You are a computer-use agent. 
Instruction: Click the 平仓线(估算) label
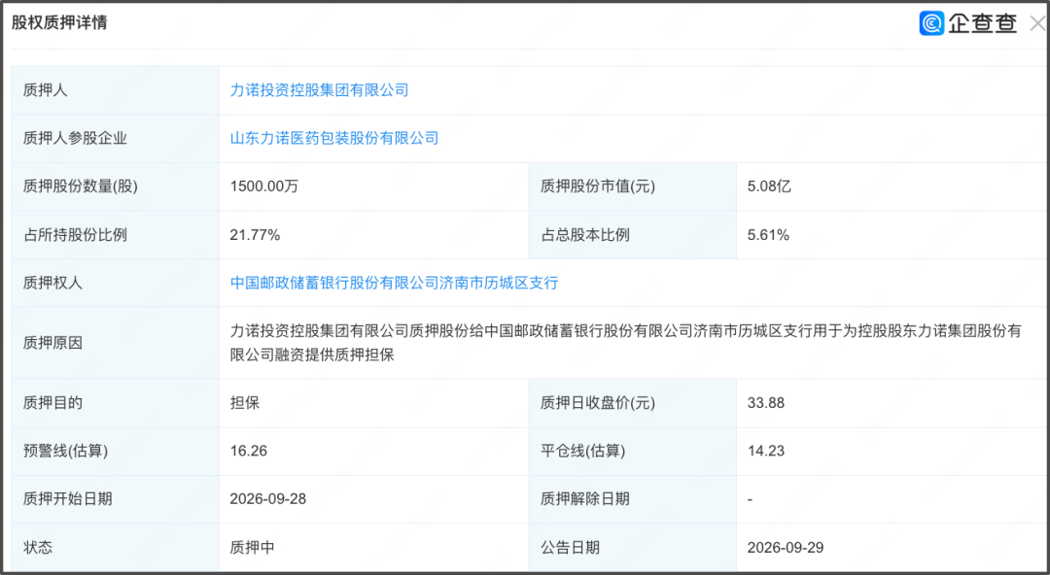click(583, 451)
